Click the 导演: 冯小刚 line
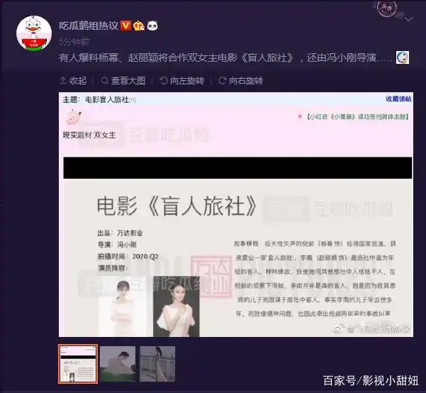The image size is (426, 393). 117,245
